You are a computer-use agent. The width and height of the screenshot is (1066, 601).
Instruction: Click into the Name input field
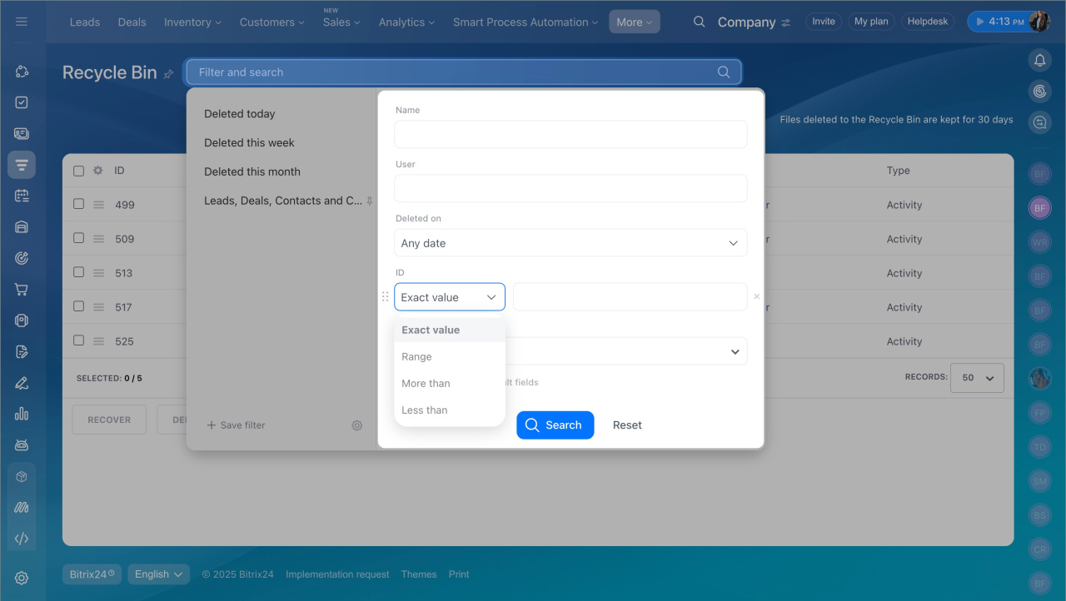point(570,134)
